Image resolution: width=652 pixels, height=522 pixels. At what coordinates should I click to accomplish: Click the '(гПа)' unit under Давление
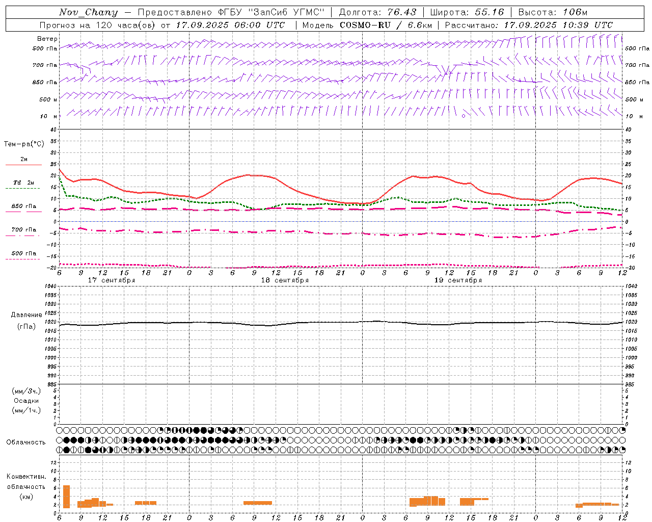[26, 326]
